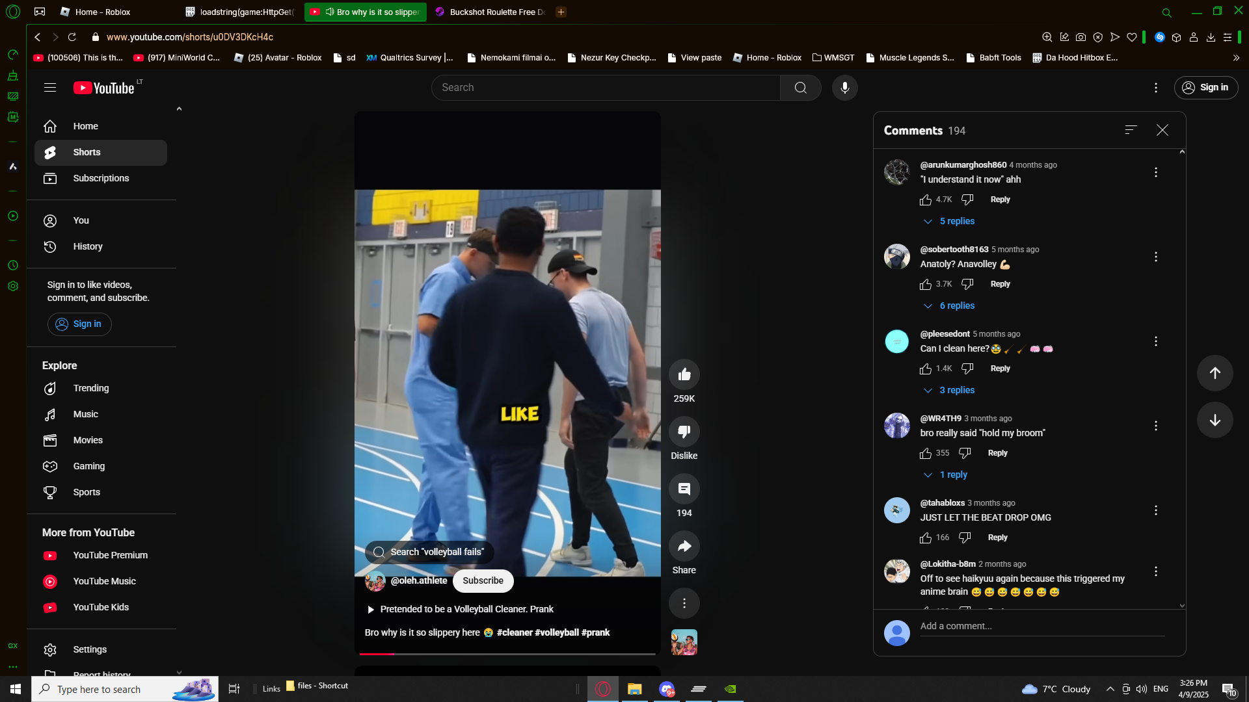Screen dimensions: 1249x702
Task: Open Shorts in sidebar
Action: 101,153
